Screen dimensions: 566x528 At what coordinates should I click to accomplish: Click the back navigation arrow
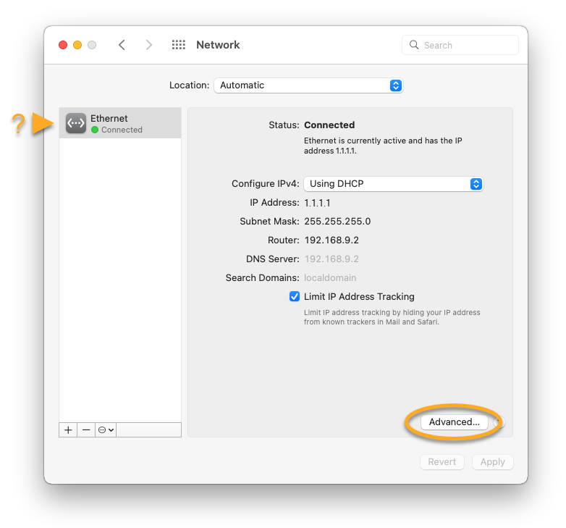click(122, 45)
